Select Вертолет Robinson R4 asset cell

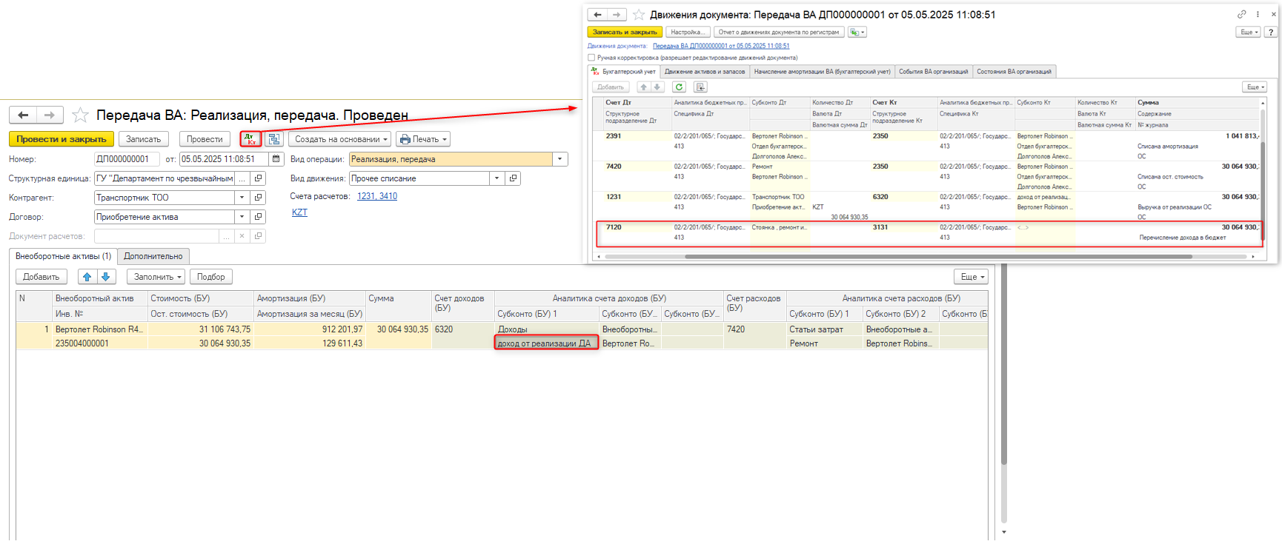[x=99, y=329]
